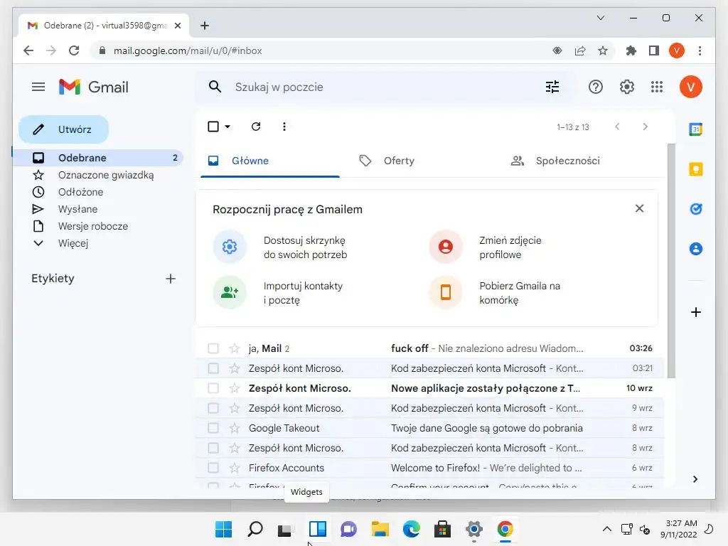
Task: Bookmark this page star icon
Action: (x=603, y=50)
